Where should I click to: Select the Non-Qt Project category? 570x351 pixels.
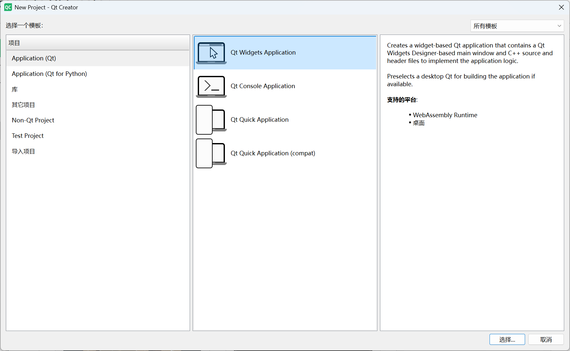click(x=98, y=120)
